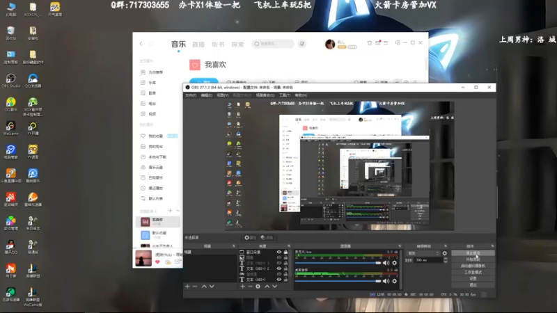Click 启动虚拟摄像机 button
557x313 pixels.
click(473, 266)
